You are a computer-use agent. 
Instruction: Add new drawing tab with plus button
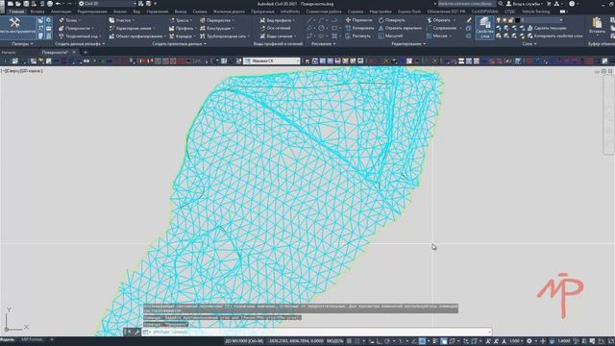click(x=86, y=52)
